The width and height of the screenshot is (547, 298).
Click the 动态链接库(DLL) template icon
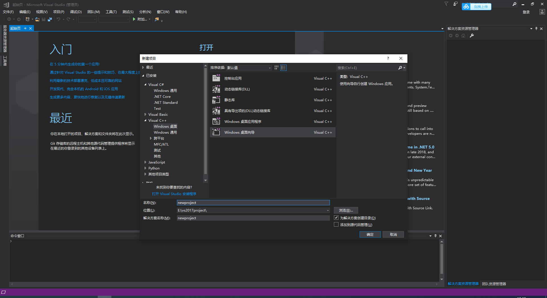216,89
